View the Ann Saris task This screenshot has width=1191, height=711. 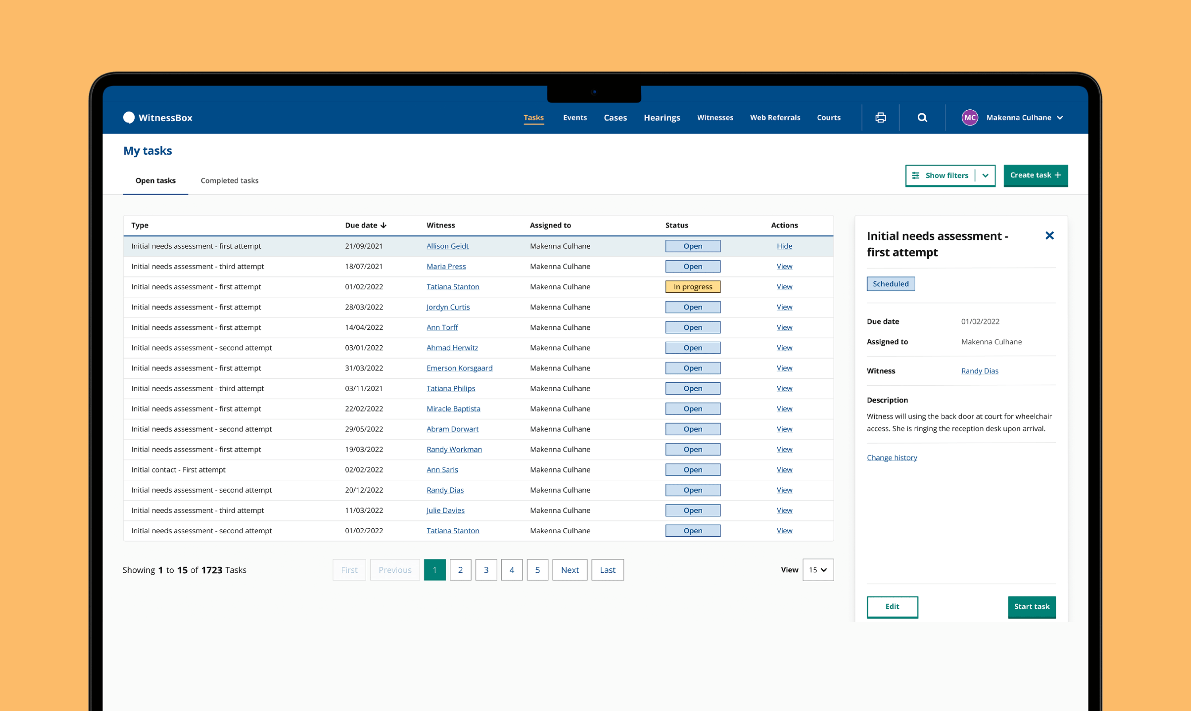click(784, 470)
